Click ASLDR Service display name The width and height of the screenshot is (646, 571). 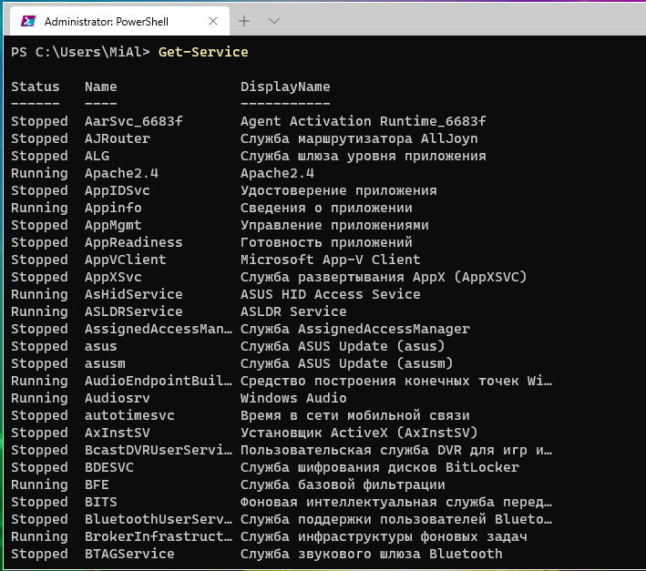pos(293,311)
